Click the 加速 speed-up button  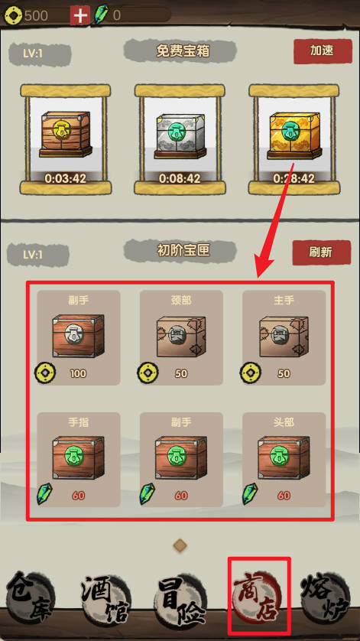click(x=323, y=51)
